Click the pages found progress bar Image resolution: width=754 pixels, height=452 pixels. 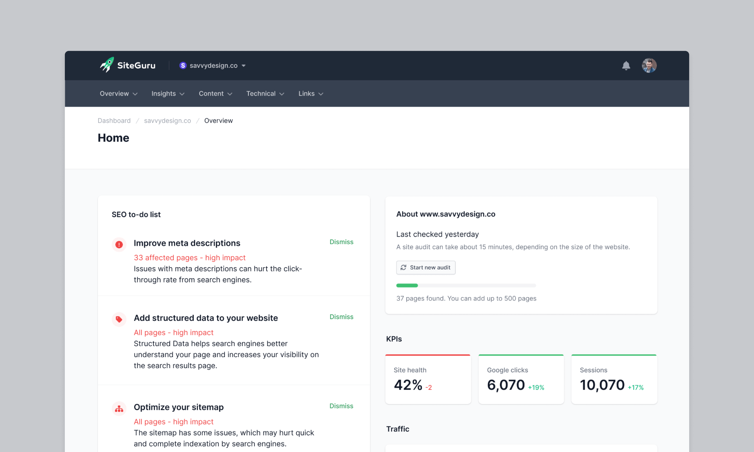click(x=466, y=286)
